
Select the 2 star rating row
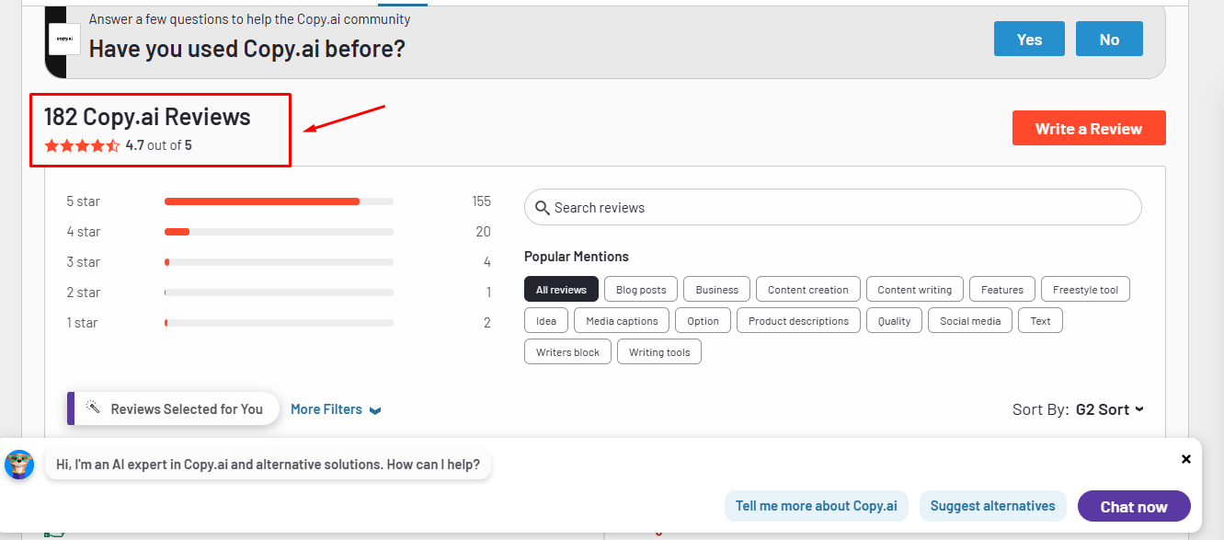pos(279,293)
